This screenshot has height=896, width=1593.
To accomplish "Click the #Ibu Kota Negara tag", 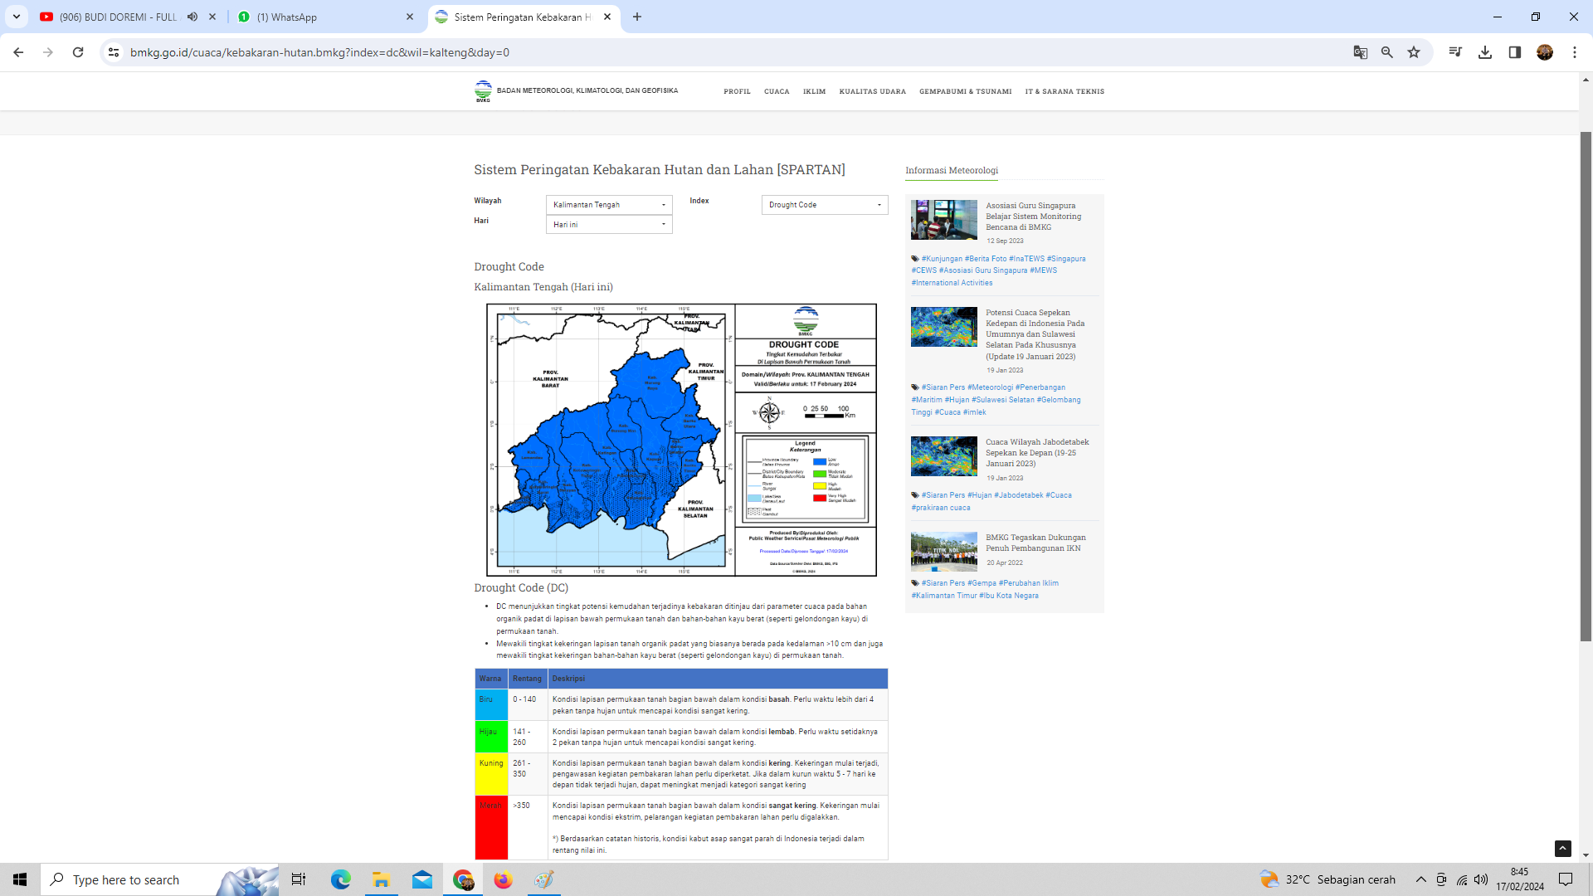I will (1008, 596).
